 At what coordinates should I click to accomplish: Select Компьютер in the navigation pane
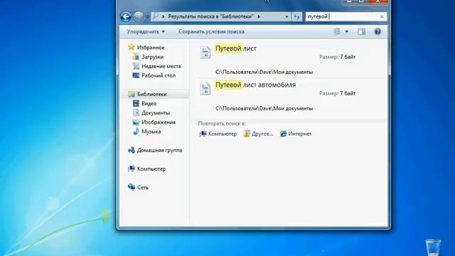(151, 169)
